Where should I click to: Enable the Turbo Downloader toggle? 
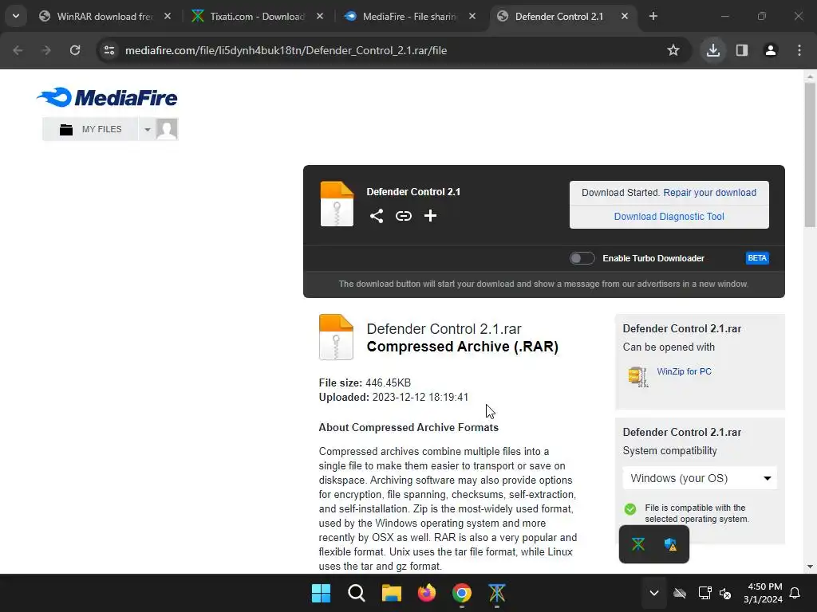(x=582, y=258)
